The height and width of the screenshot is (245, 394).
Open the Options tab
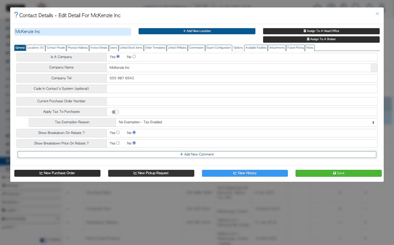coord(238,48)
